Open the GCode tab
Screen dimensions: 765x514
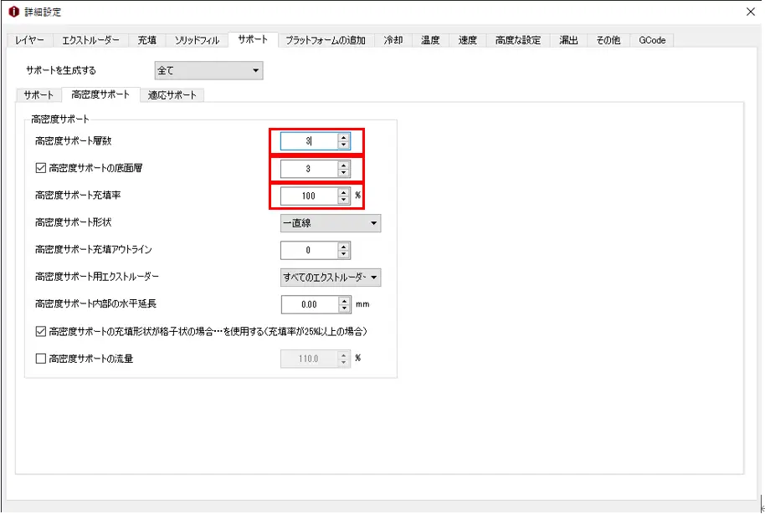pyautogui.click(x=651, y=40)
